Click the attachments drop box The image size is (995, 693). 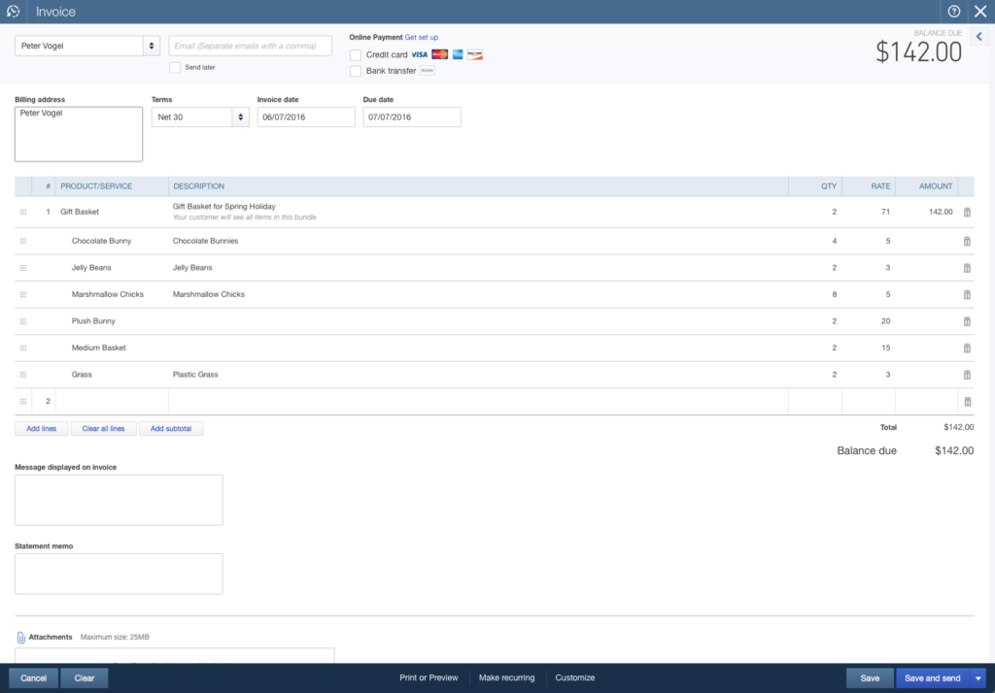click(x=175, y=655)
